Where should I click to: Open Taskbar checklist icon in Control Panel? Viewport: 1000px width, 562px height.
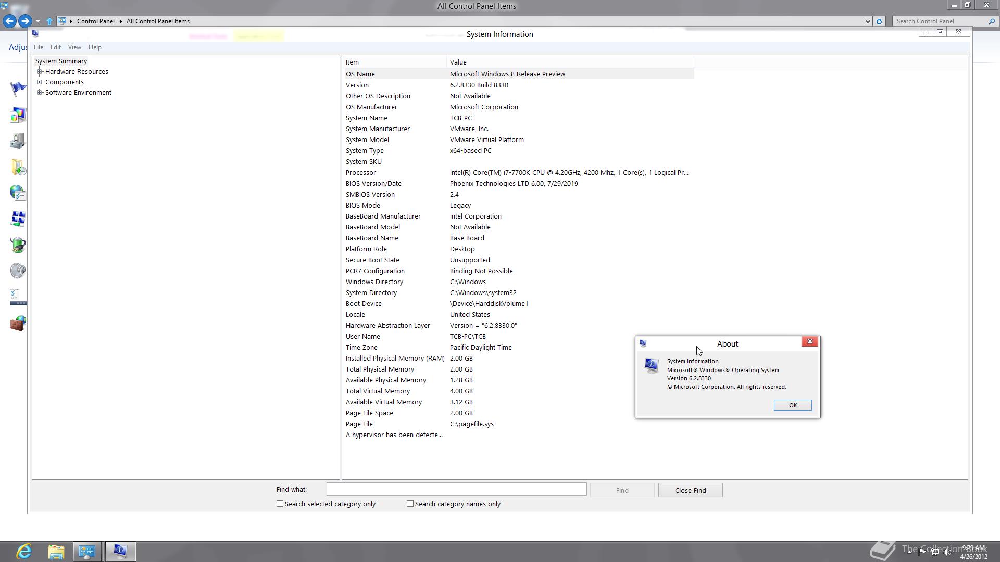tap(18, 297)
